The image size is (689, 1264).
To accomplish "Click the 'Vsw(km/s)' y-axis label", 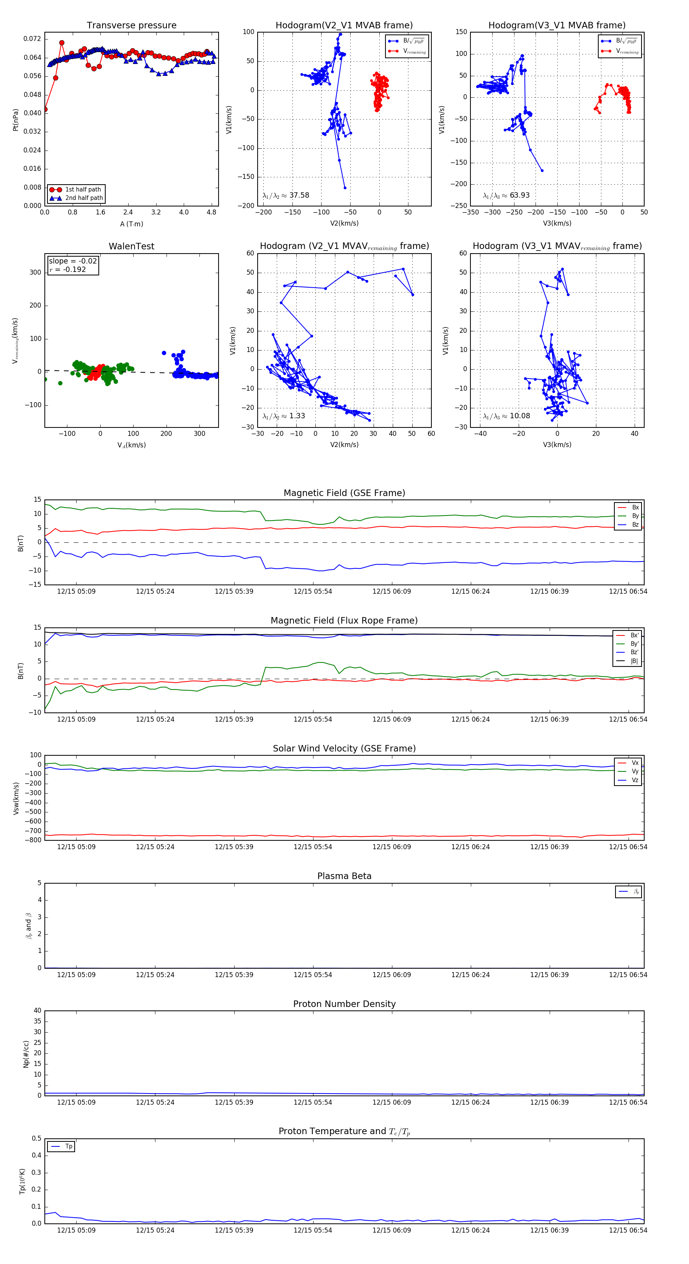I will pyautogui.click(x=16, y=798).
